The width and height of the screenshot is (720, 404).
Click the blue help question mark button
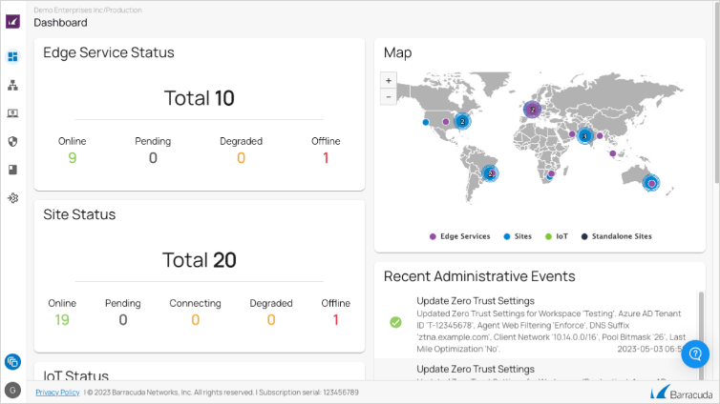coord(694,353)
